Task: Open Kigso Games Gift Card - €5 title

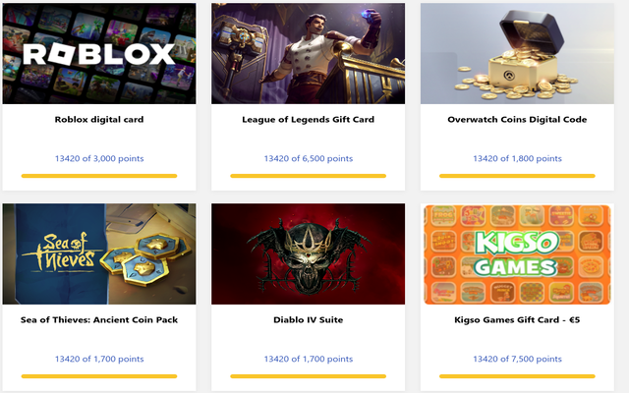Action: tap(517, 319)
